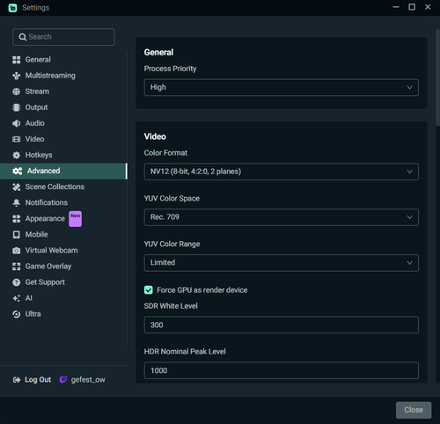Toggle Force GPU as render device checkbox
This screenshot has width=440, height=424.
[x=149, y=290]
